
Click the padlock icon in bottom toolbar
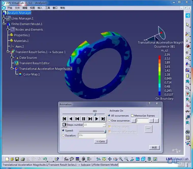[x=84, y=159]
